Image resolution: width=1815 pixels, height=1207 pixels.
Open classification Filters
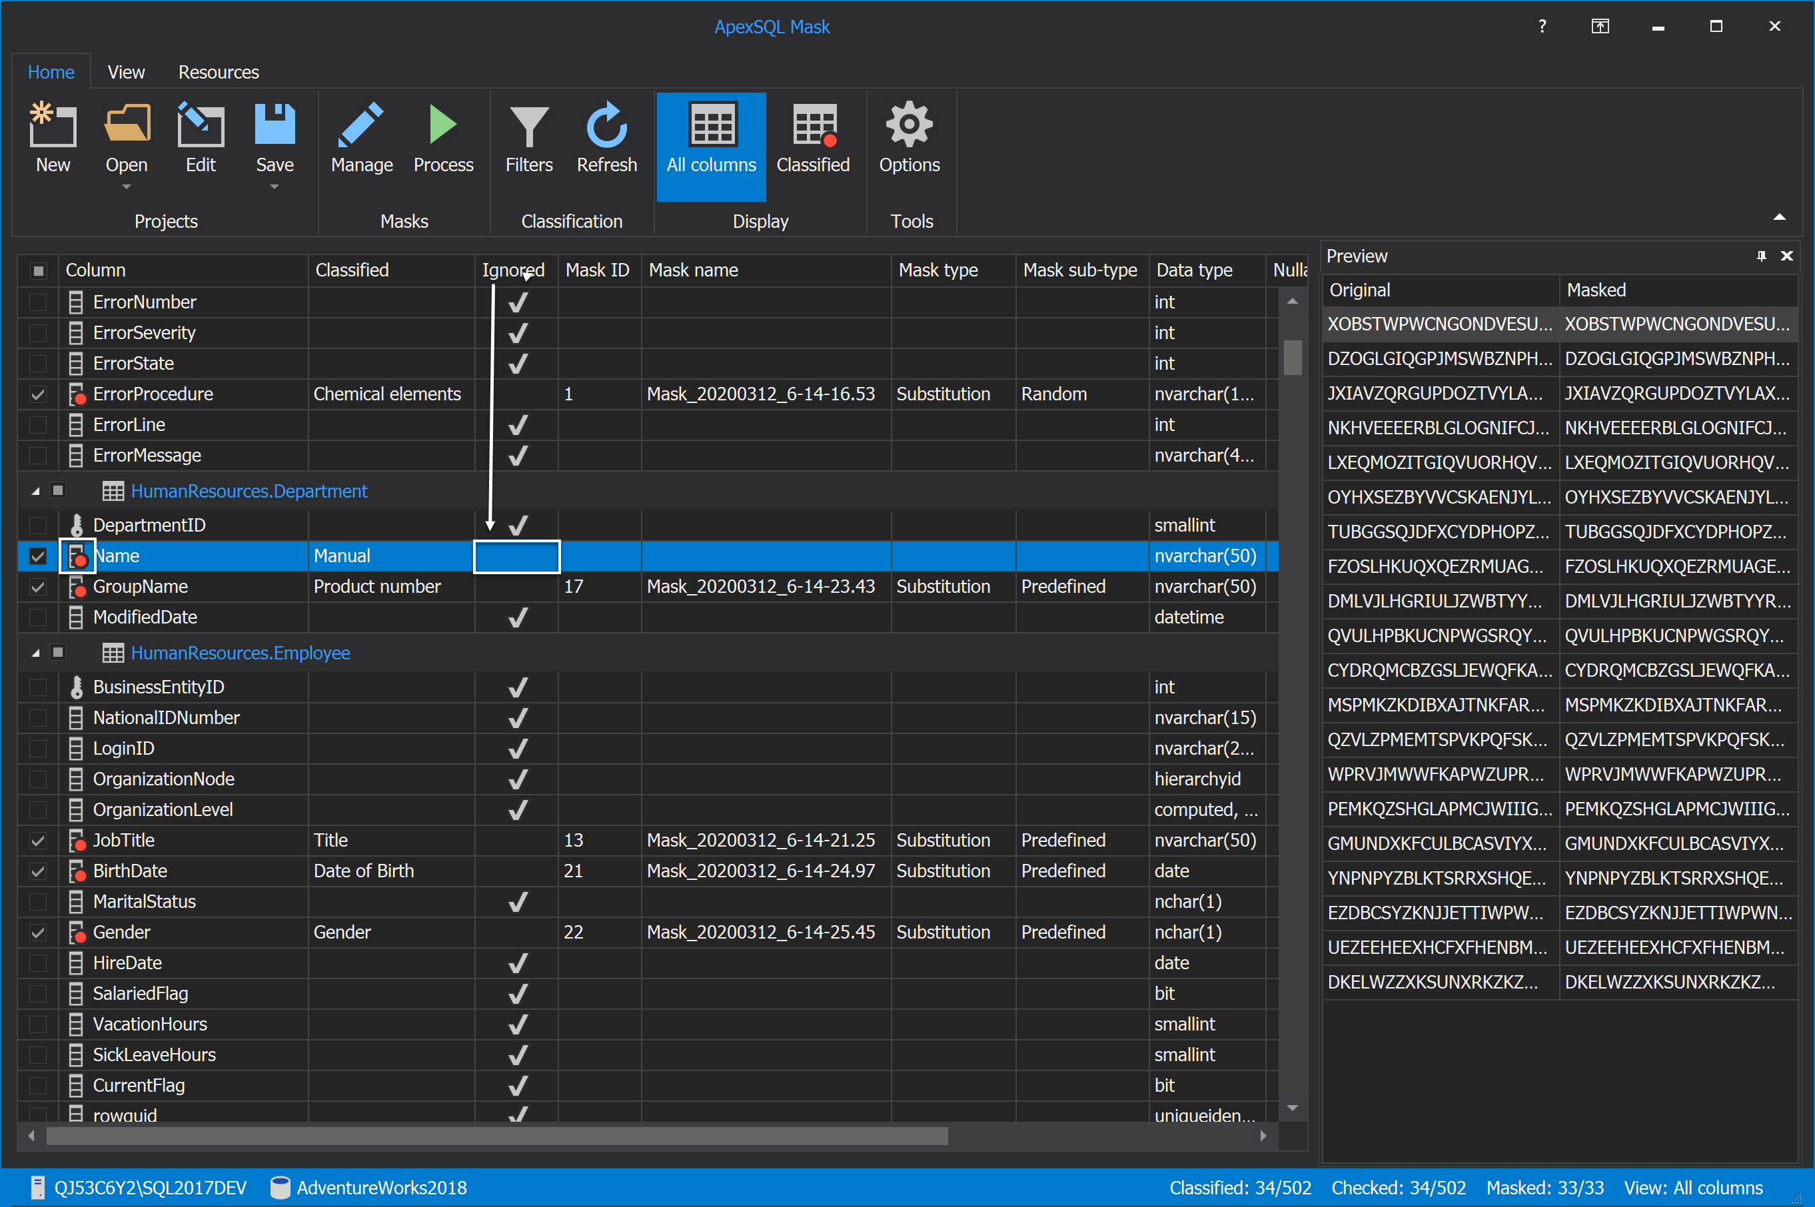point(529,127)
